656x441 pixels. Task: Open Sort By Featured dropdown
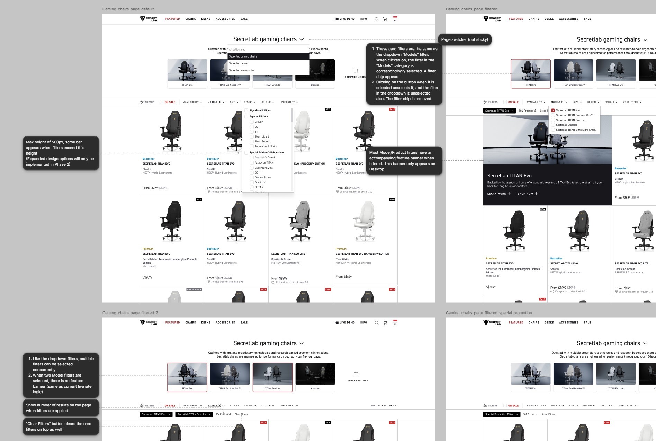[384, 406]
